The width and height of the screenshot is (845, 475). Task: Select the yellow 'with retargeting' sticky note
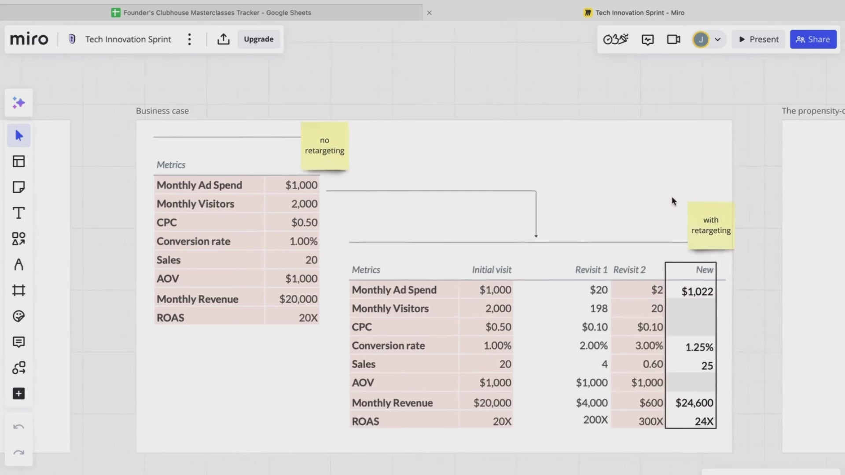coord(711,225)
